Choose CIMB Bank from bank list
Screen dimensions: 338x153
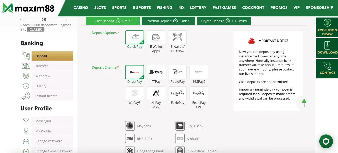[180, 126]
